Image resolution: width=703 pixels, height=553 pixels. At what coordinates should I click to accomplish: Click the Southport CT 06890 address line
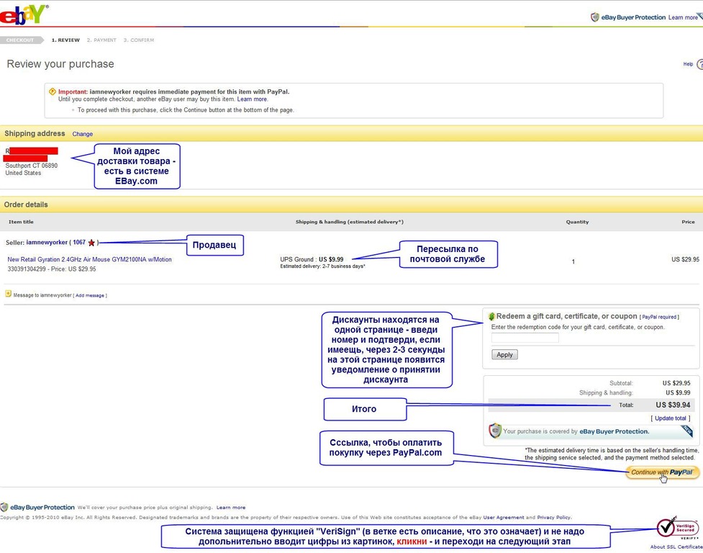32,166
